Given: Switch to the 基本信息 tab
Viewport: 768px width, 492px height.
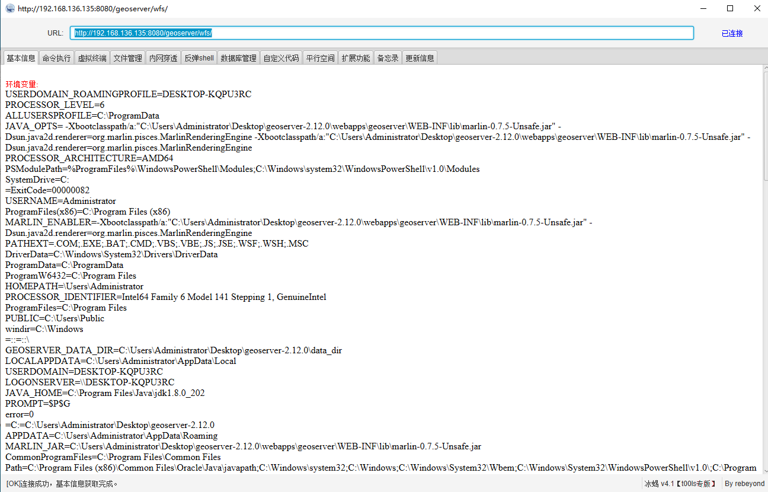Looking at the screenshot, I should [x=21, y=58].
